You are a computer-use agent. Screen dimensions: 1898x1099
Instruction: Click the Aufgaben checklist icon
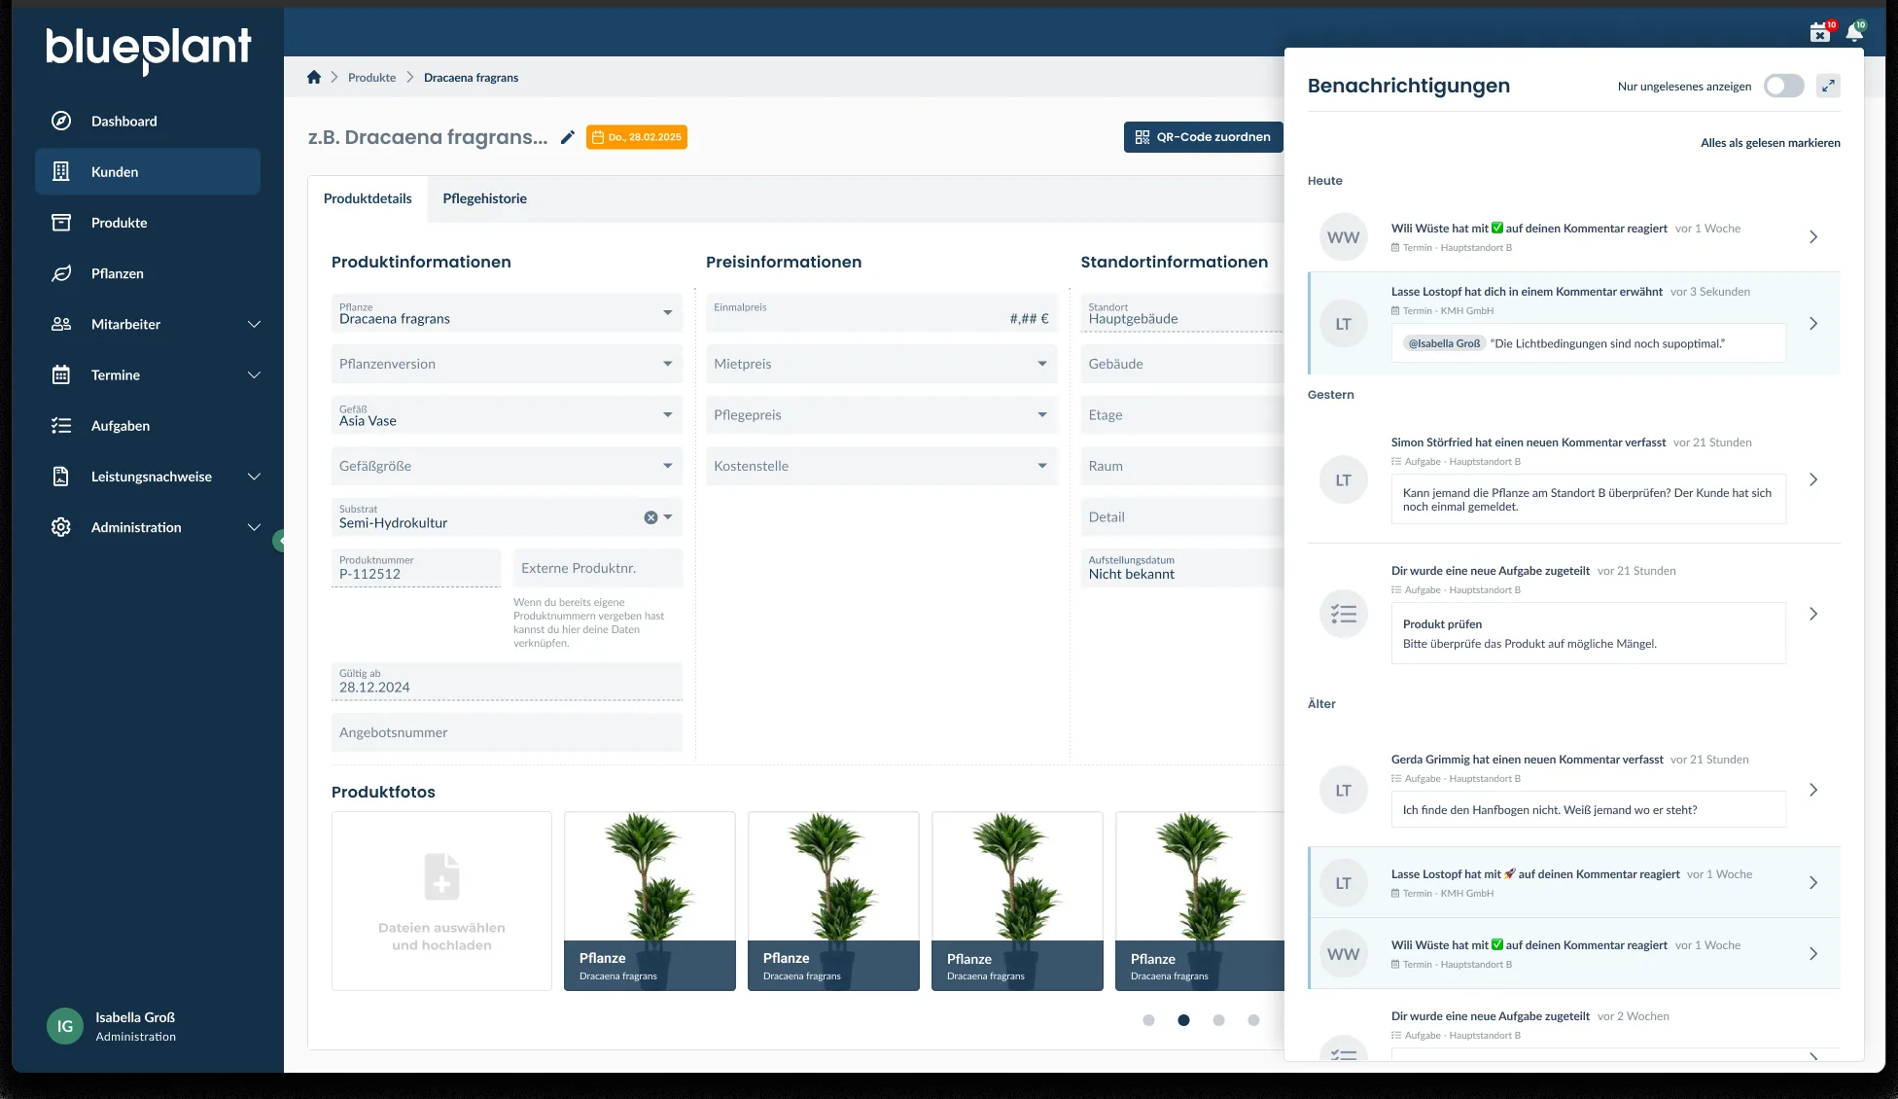[61, 425]
